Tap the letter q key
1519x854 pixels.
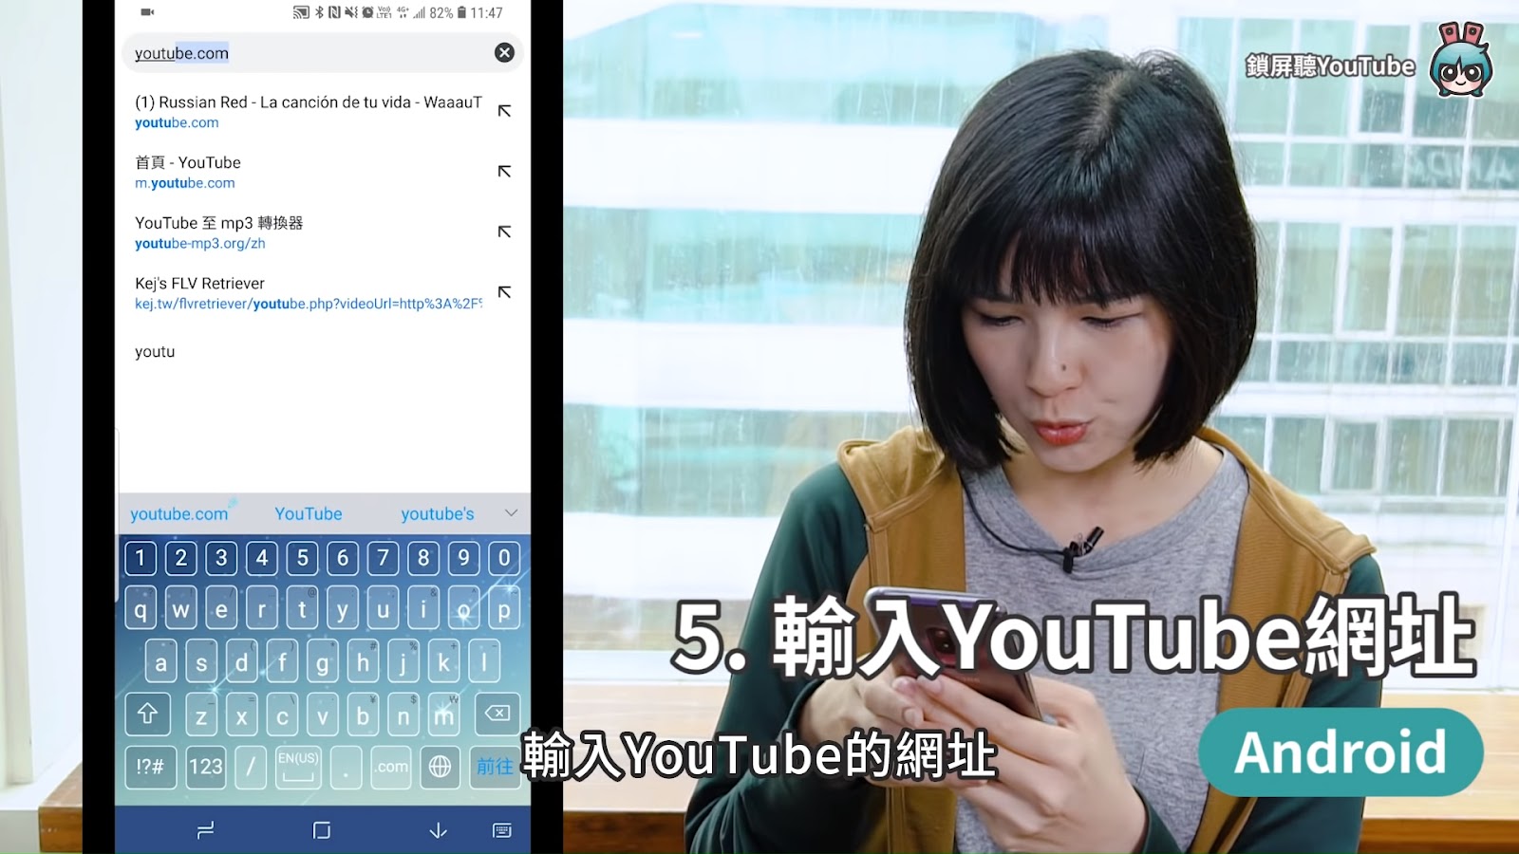click(x=141, y=609)
